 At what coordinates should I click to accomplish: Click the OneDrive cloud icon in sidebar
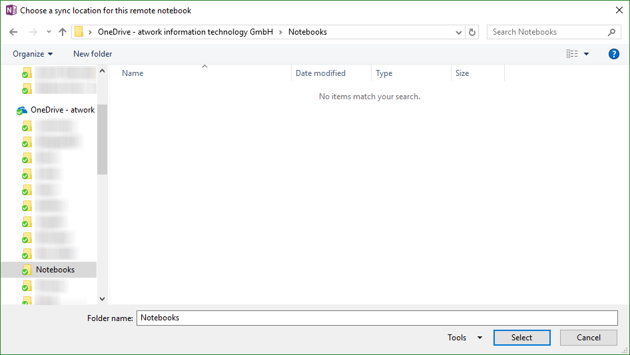pyautogui.click(x=22, y=111)
